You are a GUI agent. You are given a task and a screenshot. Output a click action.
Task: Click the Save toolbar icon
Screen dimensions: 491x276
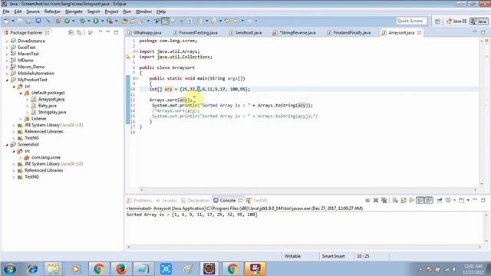[x=19, y=21]
